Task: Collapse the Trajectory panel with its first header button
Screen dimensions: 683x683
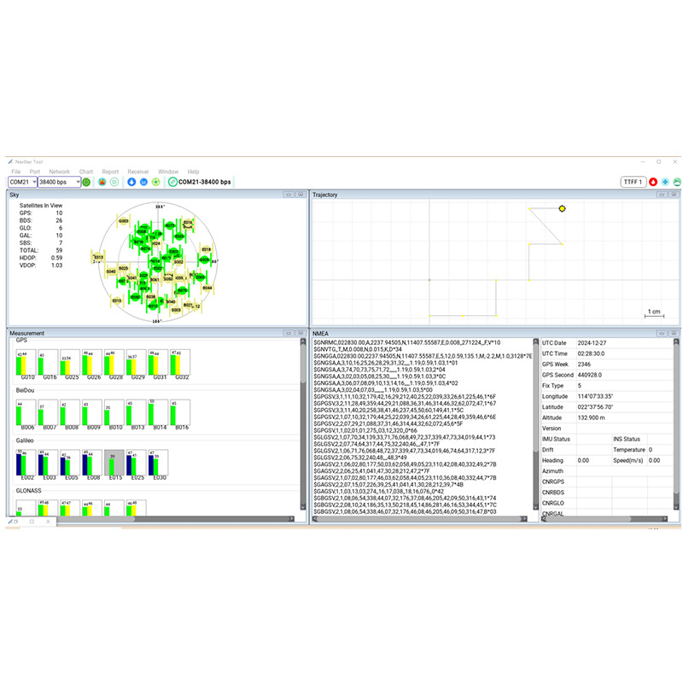Action: pos(662,195)
